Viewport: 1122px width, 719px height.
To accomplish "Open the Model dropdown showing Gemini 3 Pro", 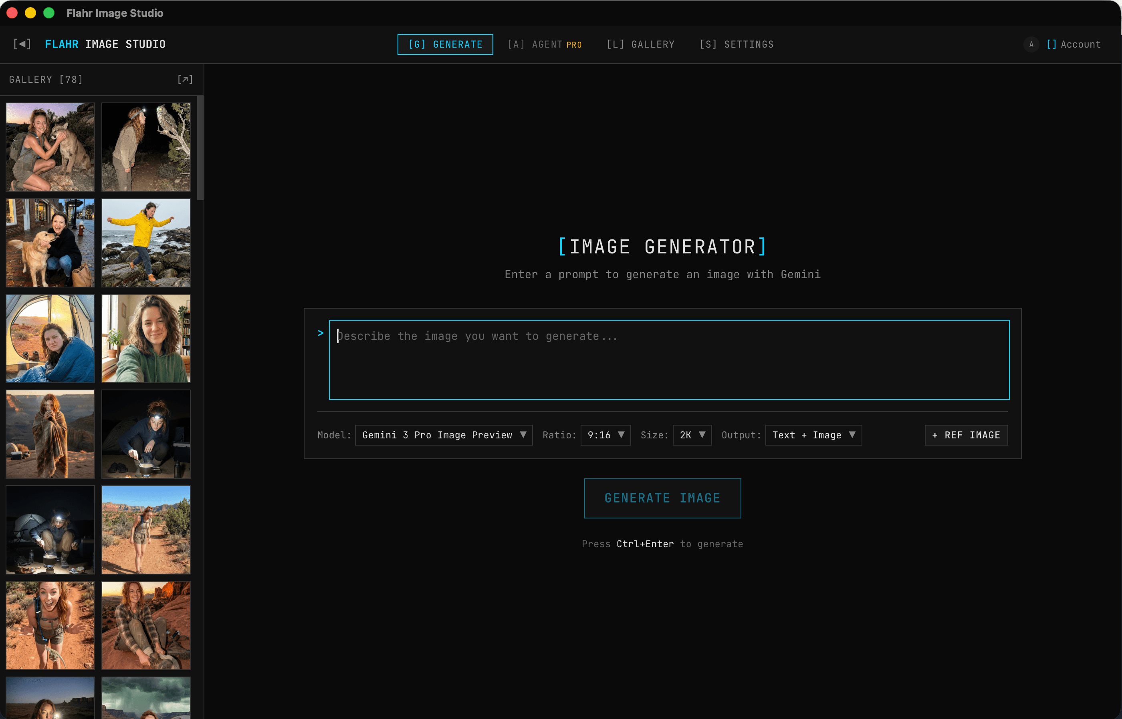I will tap(443, 435).
